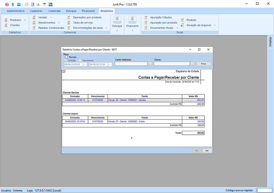Viewport: 274px width, 193px height.
Task: Open Operações por produto report
Action: coord(87,18)
